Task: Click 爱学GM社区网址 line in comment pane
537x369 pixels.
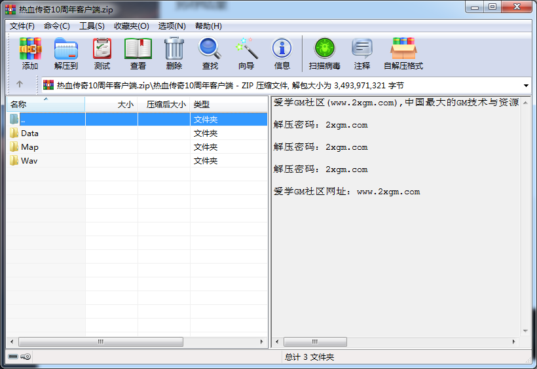Action: tap(346, 191)
